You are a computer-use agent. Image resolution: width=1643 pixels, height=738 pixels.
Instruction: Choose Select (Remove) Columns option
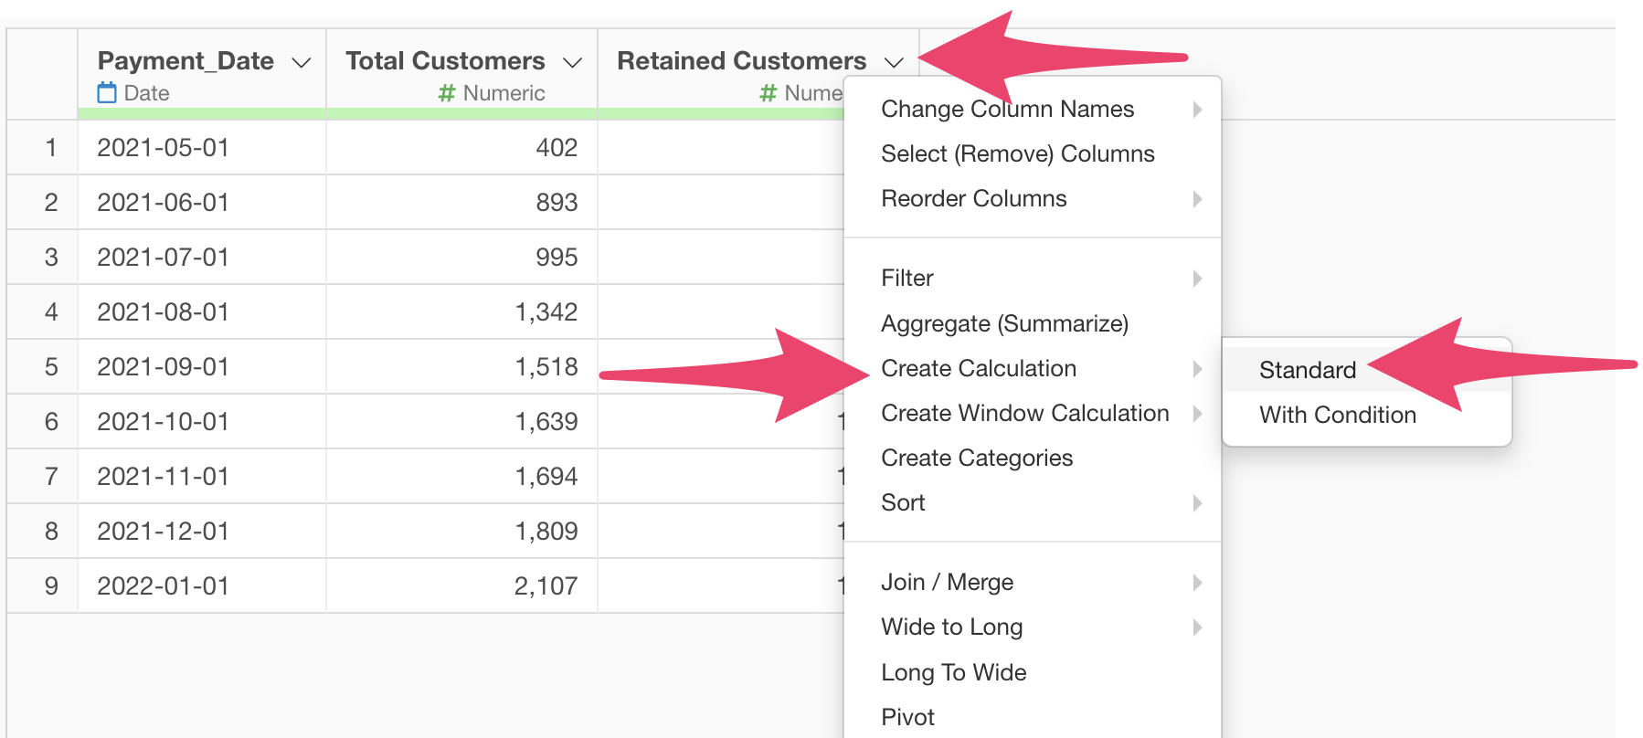[1017, 153]
